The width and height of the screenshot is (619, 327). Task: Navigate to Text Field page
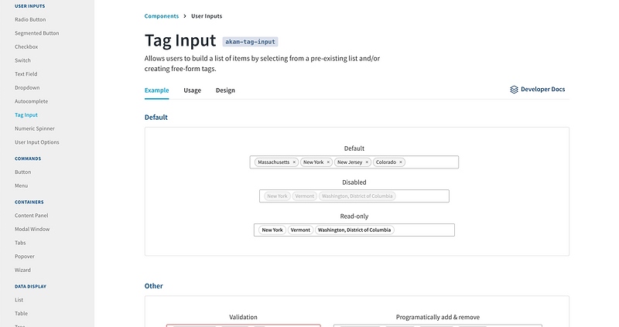click(x=26, y=73)
